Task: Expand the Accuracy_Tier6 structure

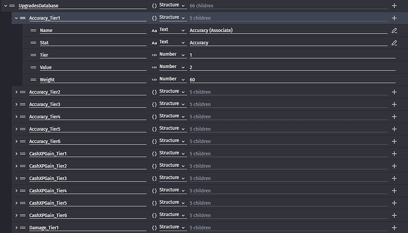Action: (x=16, y=141)
